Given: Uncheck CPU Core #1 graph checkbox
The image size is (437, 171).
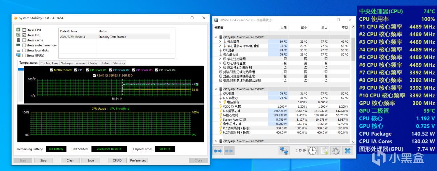Looking at the screenshot, I should (x=88, y=70).
